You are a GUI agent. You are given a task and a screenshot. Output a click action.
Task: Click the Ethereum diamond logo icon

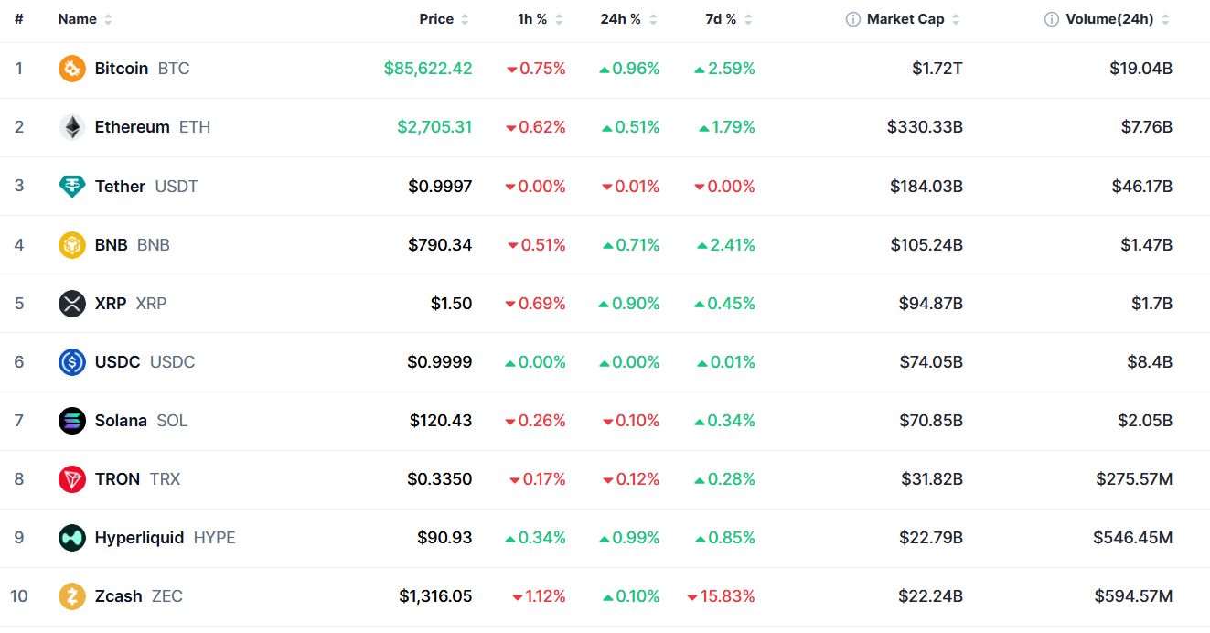tap(72, 127)
